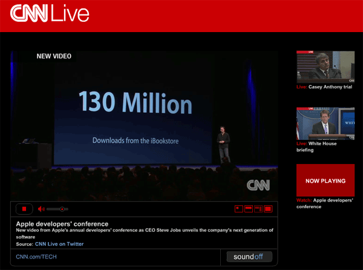Click the 'Watch: Apple developers' conference' caption
This screenshot has width=363, height=270.
point(324,203)
